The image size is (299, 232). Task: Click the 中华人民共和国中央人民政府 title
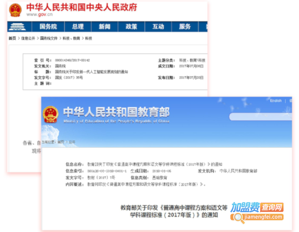coord(82,7)
